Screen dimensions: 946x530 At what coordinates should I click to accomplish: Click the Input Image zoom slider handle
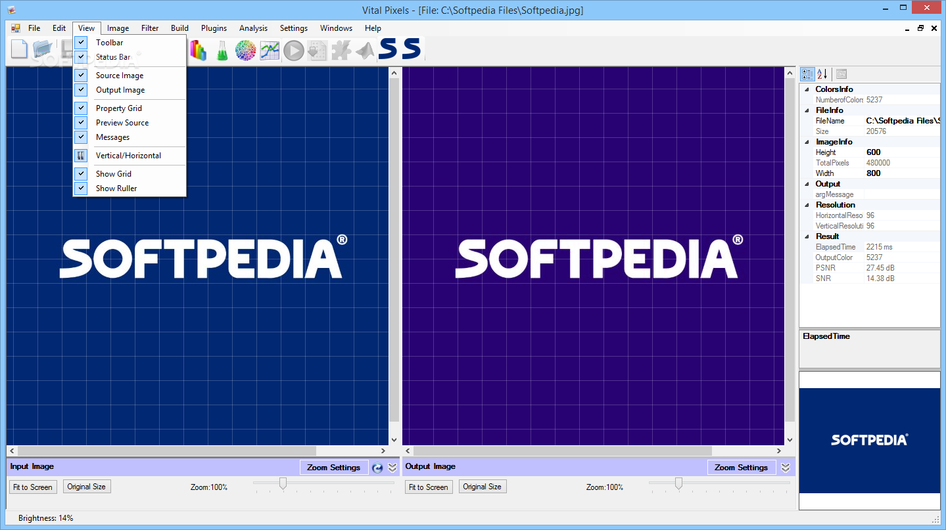click(x=283, y=483)
